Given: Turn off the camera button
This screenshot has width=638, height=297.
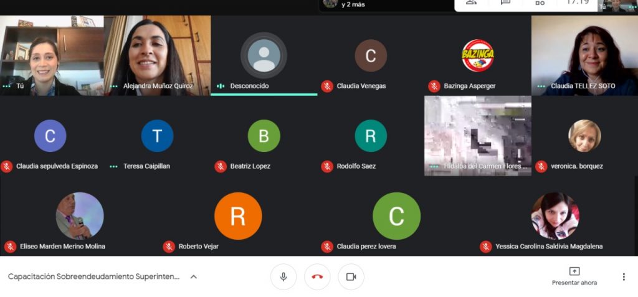Looking at the screenshot, I should [x=351, y=276].
